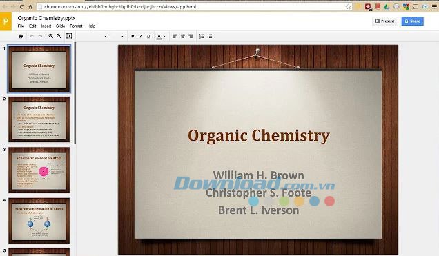439x256 pixels.
Task: Click the red square extension icon
Action: click(x=378, y=6)
